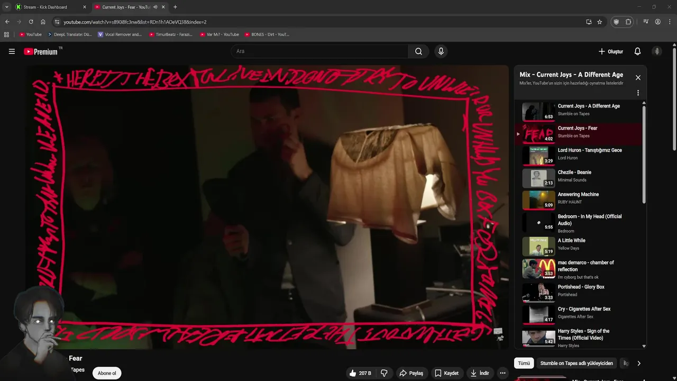The height and width of the screenshot is (381, 677).
Task: Play Bedroom - In My Head
Action: click(579, 223)
